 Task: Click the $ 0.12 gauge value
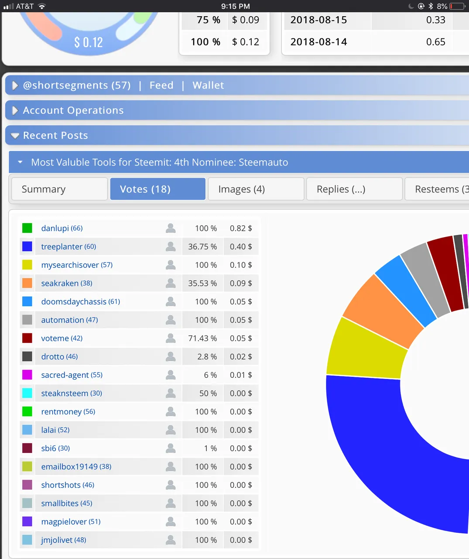[89, 42]
